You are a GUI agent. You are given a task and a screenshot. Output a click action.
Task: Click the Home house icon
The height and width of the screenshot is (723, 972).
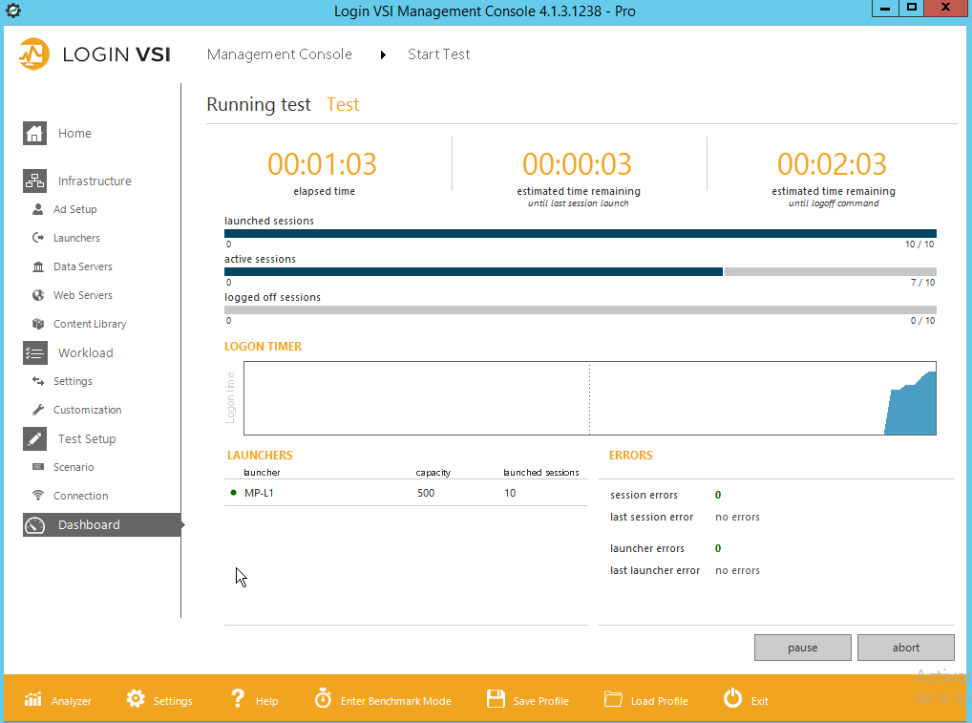coord(34,134)
